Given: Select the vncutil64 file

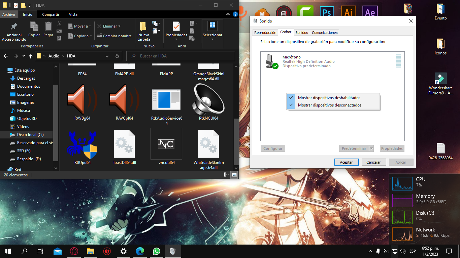Looking at the screenshot, I should pyautogui.click(x=166, y=146).
